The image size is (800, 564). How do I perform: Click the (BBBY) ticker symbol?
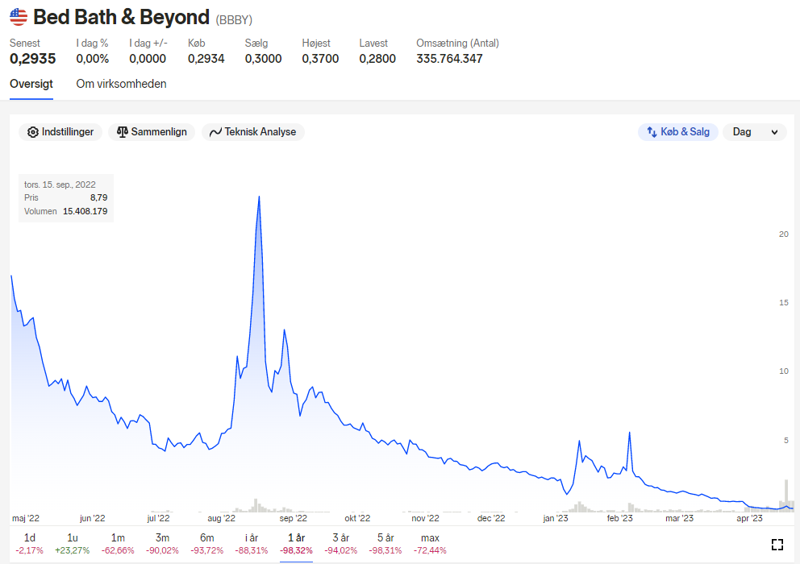point(234,20)
